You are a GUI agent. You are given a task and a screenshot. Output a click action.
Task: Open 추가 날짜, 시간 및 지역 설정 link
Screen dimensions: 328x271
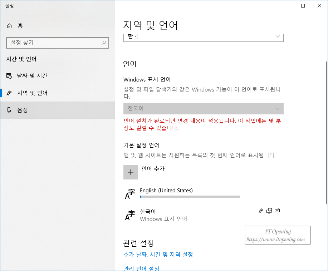[158, 255]
